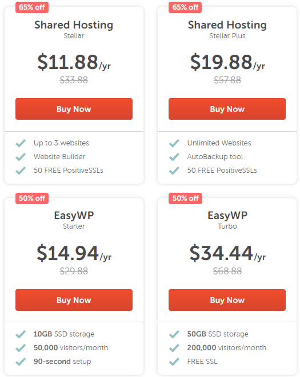Click the 50% off badge on EasyWP Turbo
The image size is (300, 377).
coord(185,198)
